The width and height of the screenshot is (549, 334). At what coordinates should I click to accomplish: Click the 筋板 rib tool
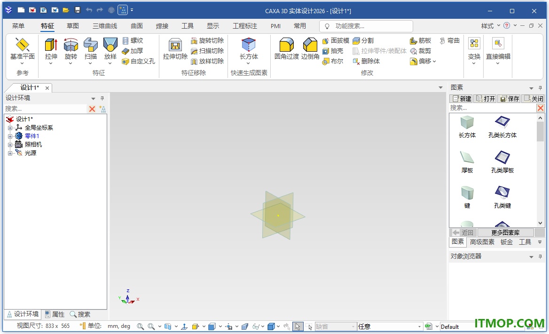click(x=421, y=40)
